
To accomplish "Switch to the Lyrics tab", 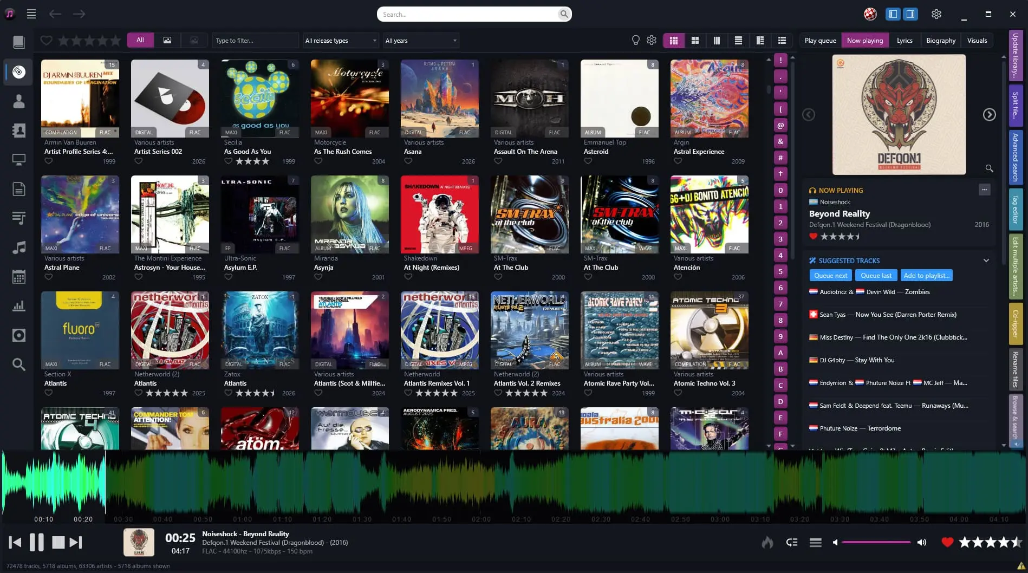I will 905,41.
